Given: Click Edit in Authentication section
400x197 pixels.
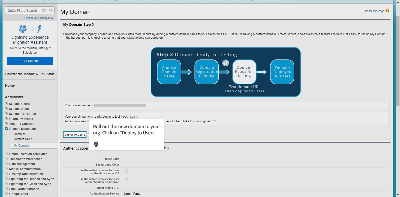Looking at the screenshot, I should pyautogui.click(x=166, y=148).
